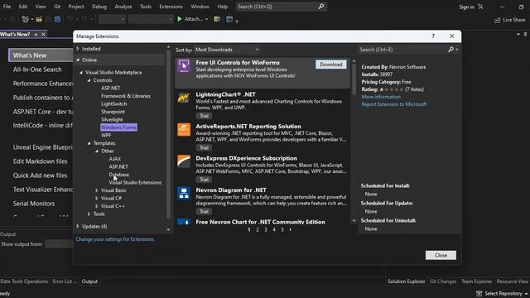The width and height of the screenshot is (530, 298).
Task: Open the Edit menu
Action: coord(23,7)
